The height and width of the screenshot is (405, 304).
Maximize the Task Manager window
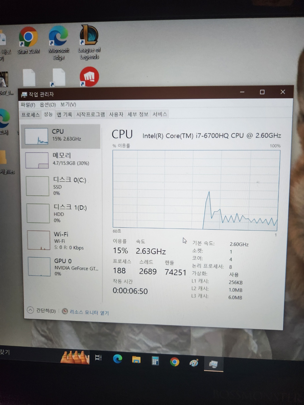[262, 92]
